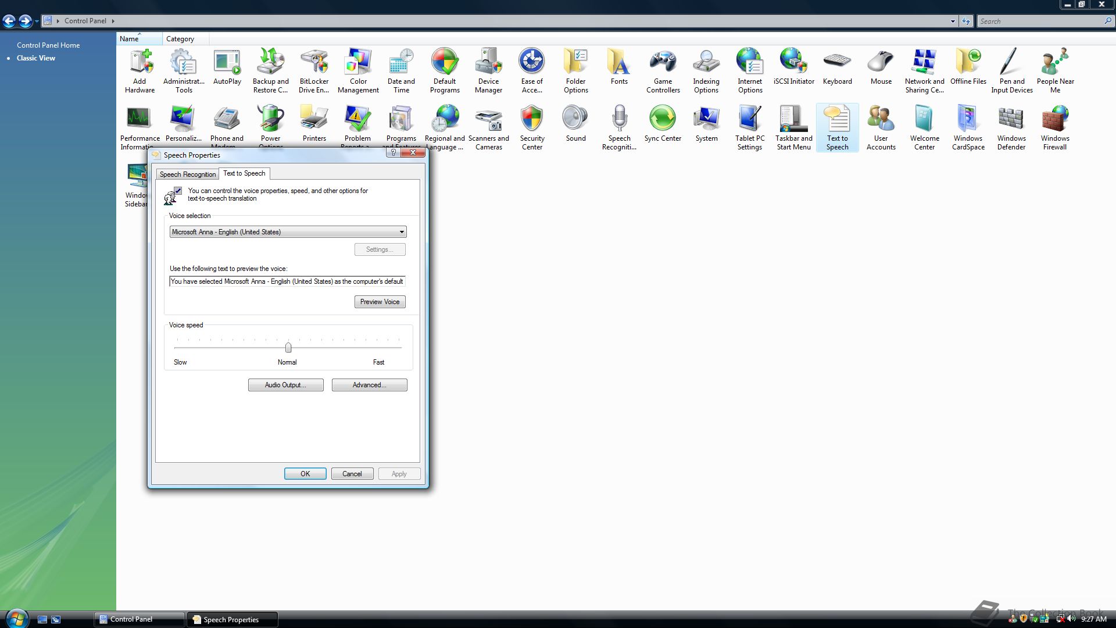Open Administrative Tools icon

(184, 70)
